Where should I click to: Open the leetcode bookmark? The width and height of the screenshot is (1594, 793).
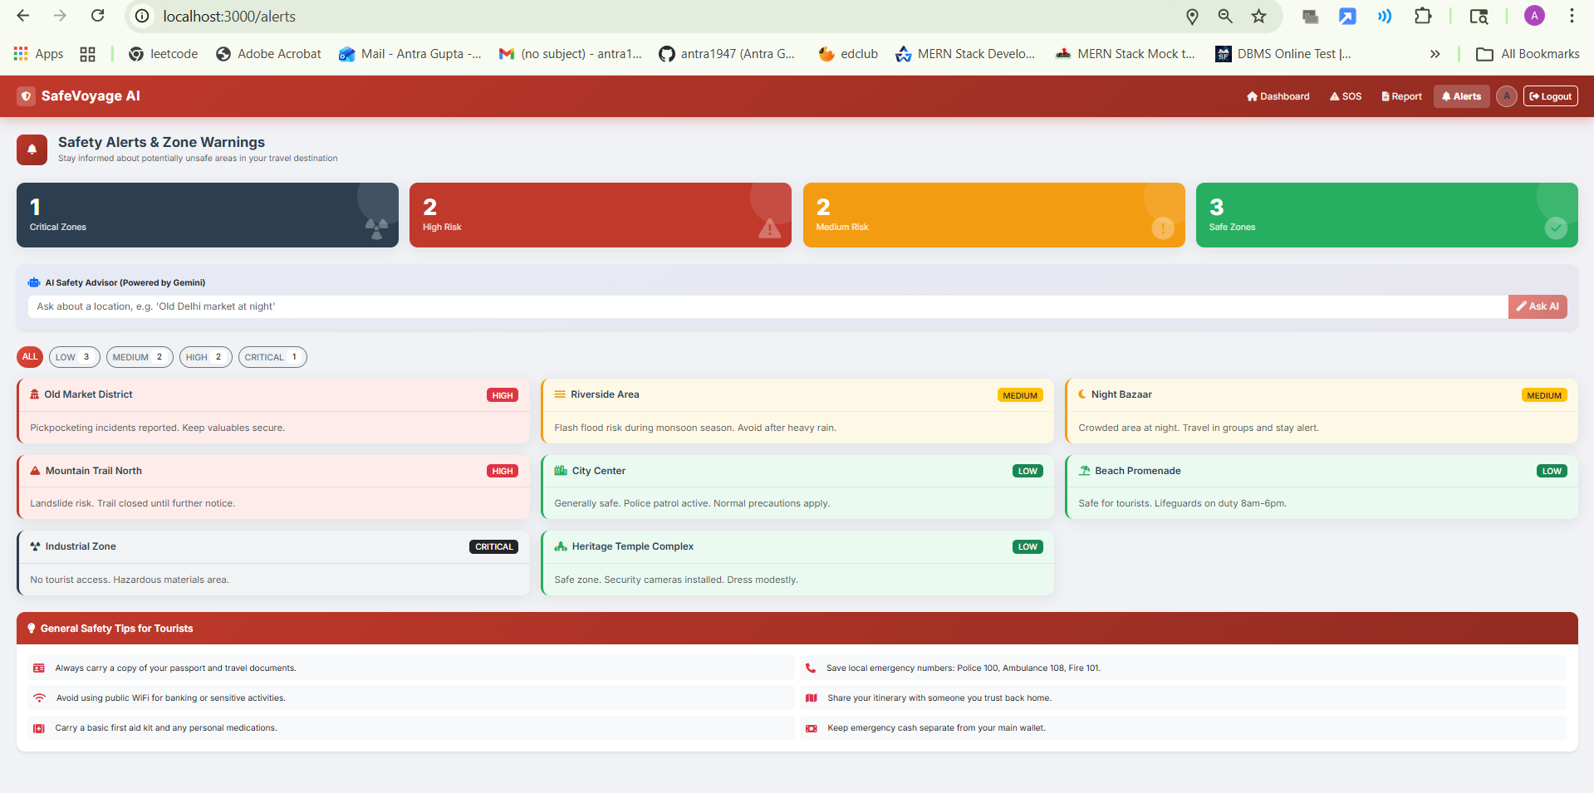point(164,54)
